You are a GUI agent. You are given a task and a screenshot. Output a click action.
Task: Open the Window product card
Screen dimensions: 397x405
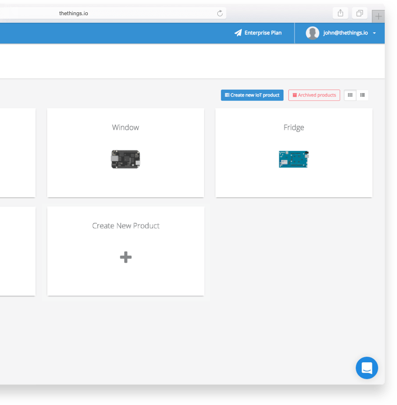pos(126,153)
